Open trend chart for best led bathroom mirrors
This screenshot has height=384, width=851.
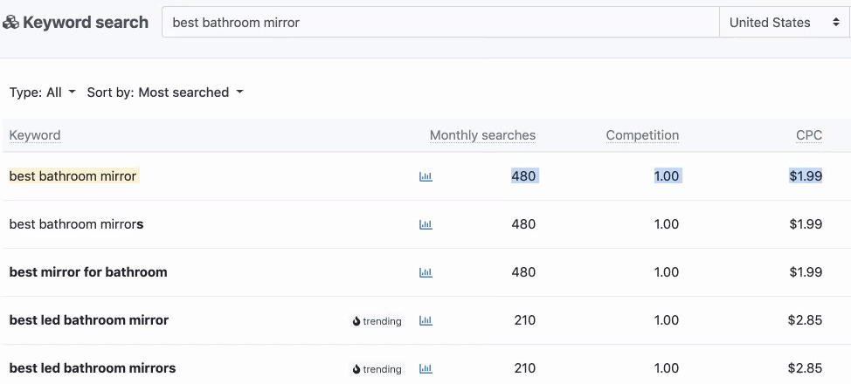click(425, 368)
